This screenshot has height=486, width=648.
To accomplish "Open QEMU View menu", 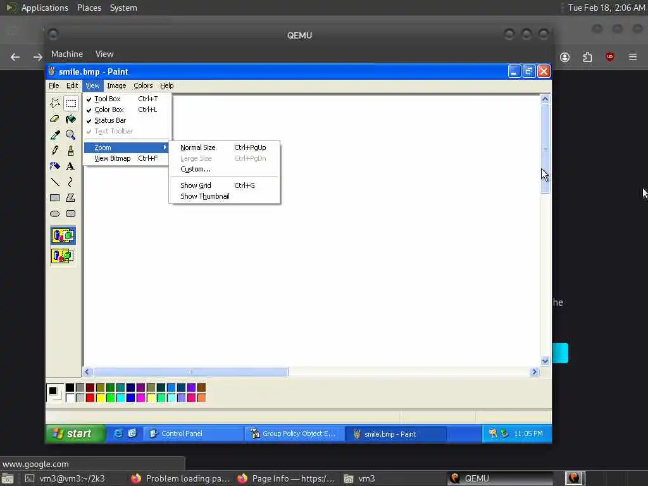I will (104, 54).
